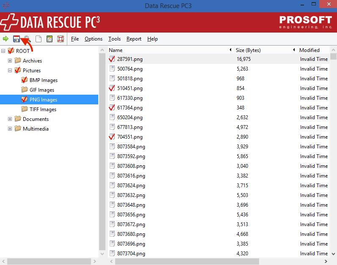Select the 8073648.png file row

(x=218, y=205)
